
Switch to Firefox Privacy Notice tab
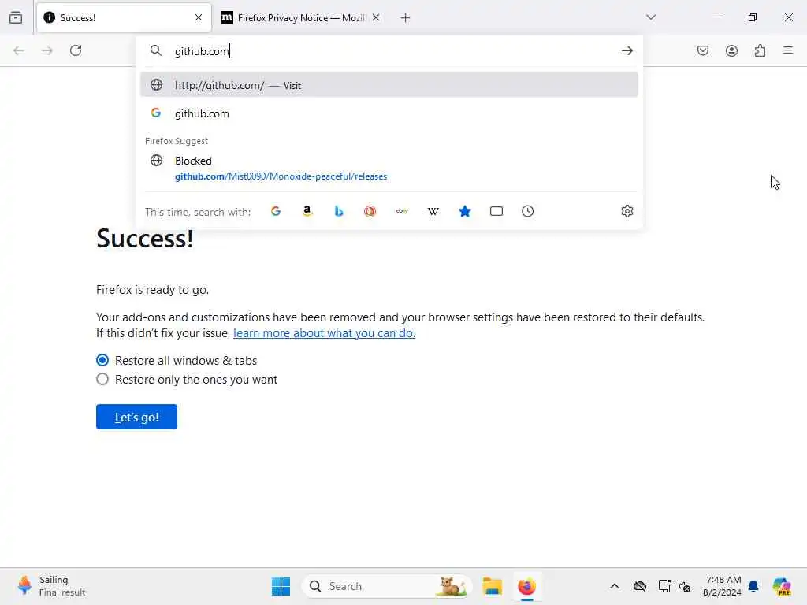pos(302,17)
